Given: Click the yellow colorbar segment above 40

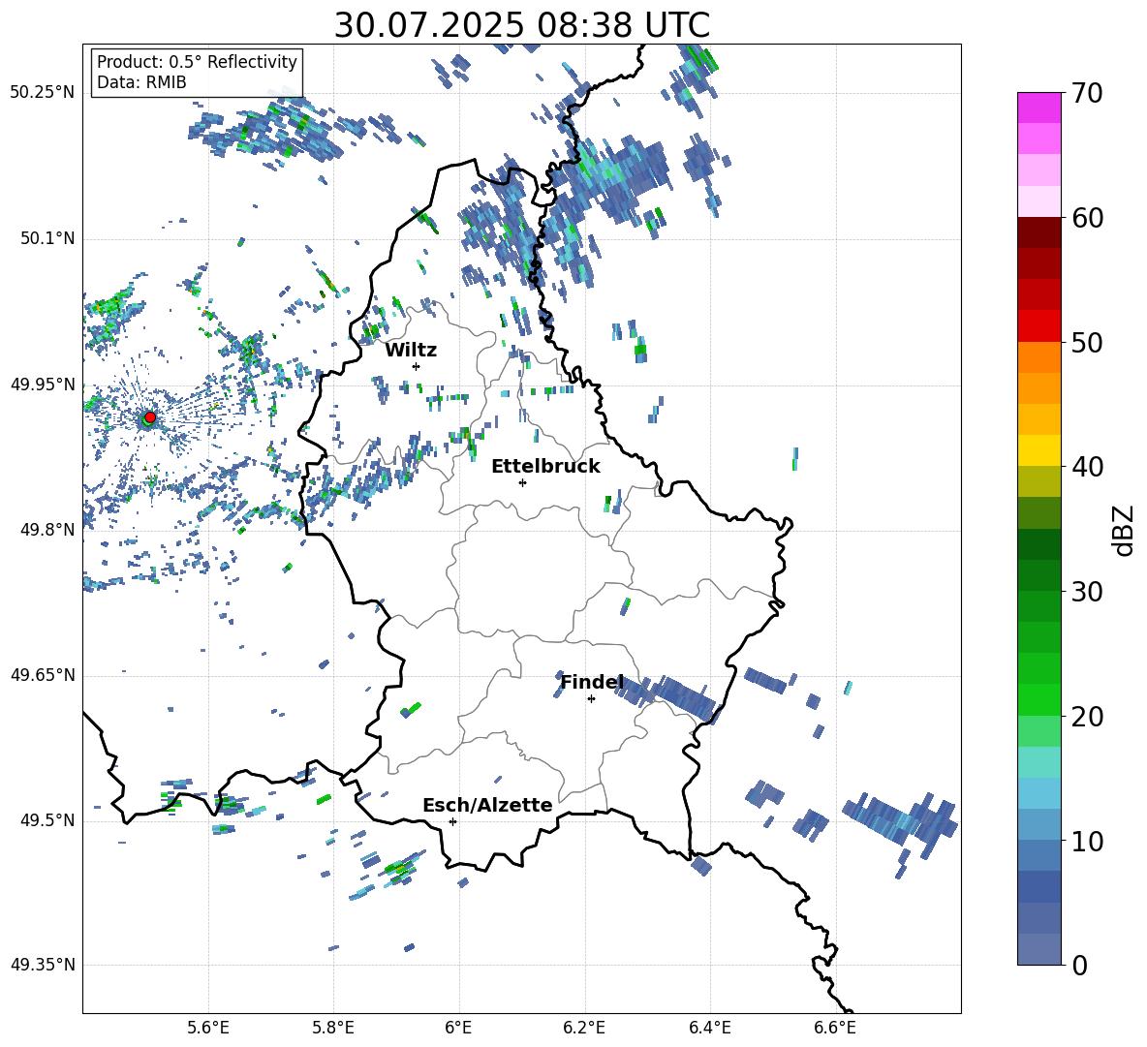Looking at the screenshot, I should coord(1038,451).
